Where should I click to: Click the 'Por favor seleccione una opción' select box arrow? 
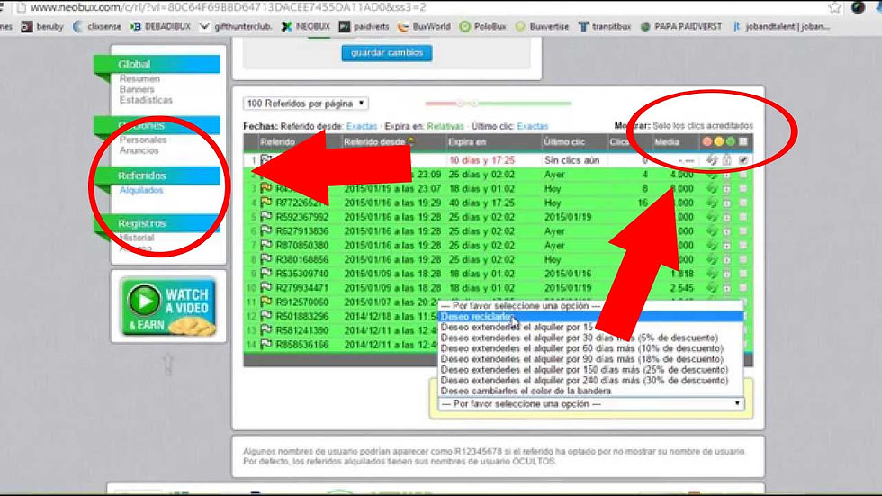point(737,403)
